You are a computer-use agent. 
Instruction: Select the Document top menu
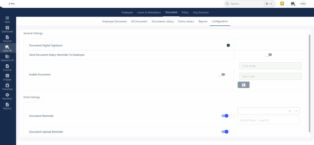pyautogui.click(x=171, y=12)
